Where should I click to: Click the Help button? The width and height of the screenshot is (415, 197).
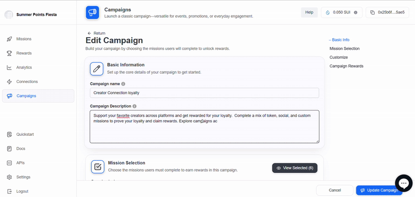(309, 12)
